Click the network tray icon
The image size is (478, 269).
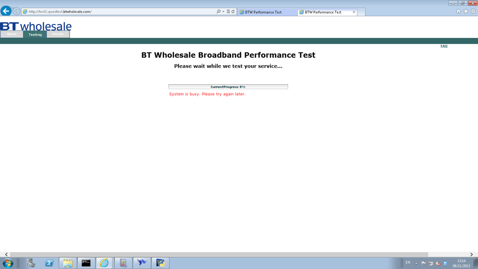(x=431, y=263)
